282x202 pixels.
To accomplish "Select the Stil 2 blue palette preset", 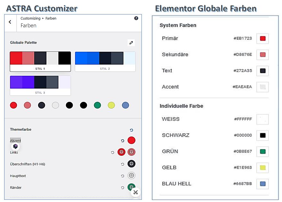I will [105, 61].
